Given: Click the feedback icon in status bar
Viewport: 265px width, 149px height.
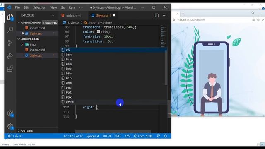Looking at the screenshot, I should 158,136.
